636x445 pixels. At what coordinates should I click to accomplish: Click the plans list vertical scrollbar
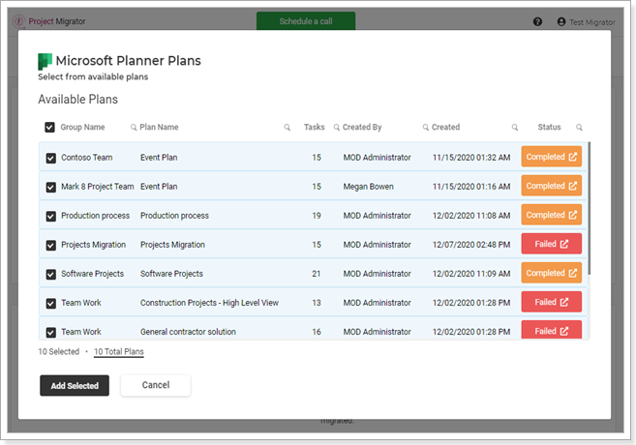(589, 208)
